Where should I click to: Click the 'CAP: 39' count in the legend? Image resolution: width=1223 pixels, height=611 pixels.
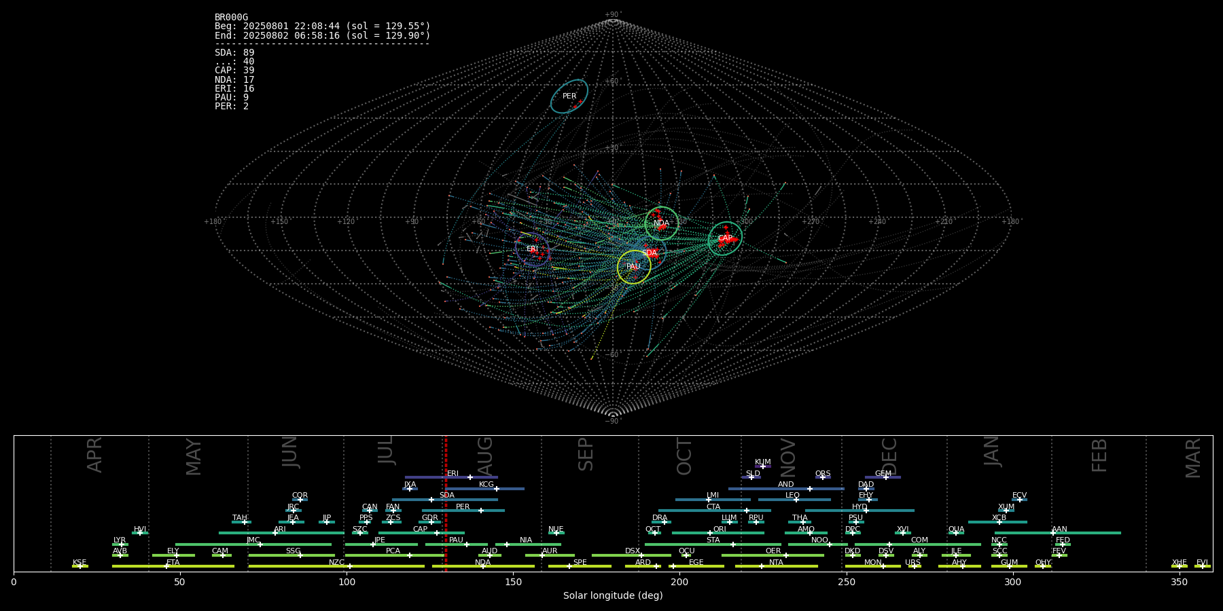234,71
